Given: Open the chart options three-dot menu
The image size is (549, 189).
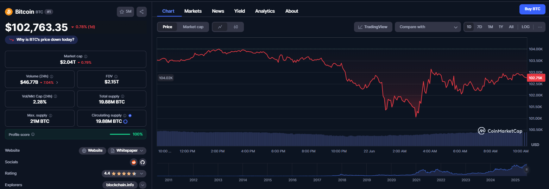Looking at the screenshot, I should (x=540, y=27).
